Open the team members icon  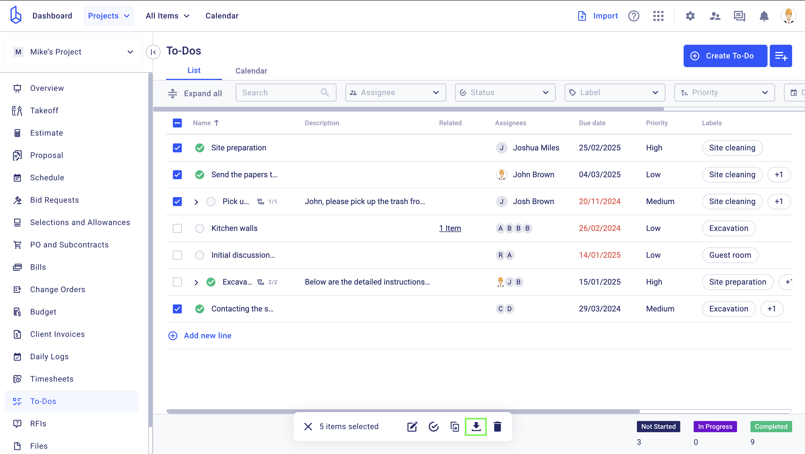coord(715,16)
